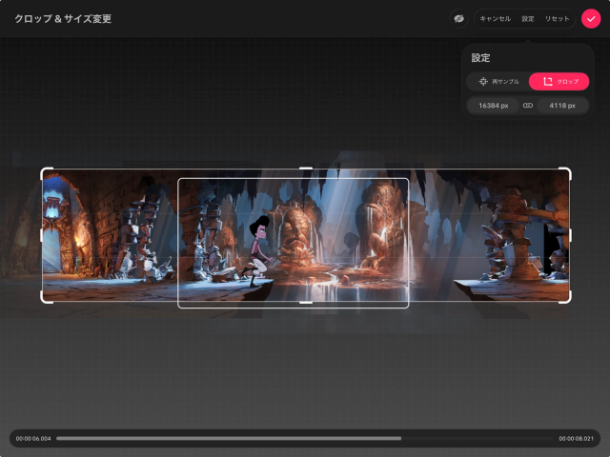Screen dimensions: 610x457
Task: Click the left-edge crop handle
Action: click(41, 235)
